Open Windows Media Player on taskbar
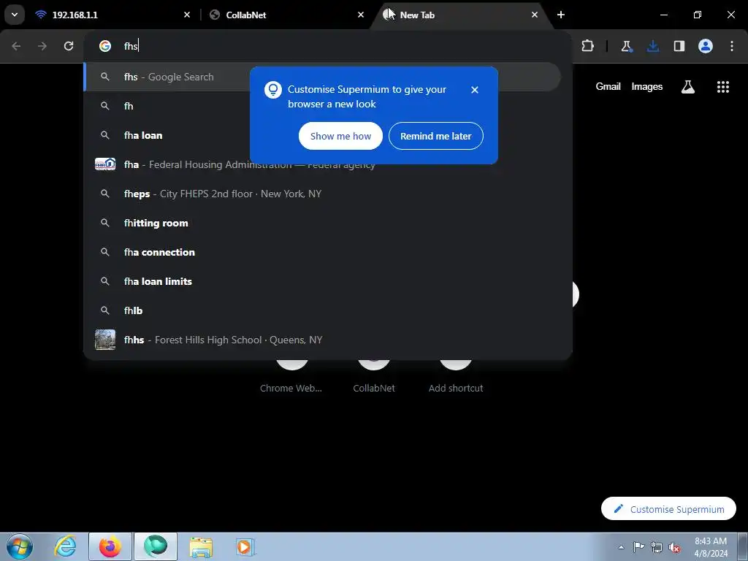 coord(245,546)
